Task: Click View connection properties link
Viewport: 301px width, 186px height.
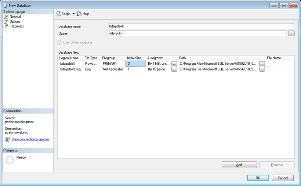Action: (30, 139)
